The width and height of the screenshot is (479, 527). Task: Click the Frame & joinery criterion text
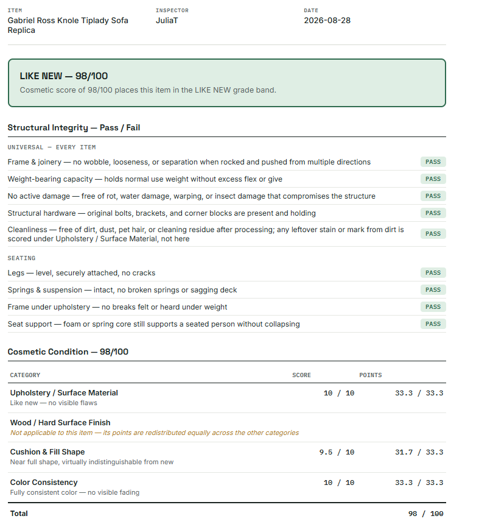(x=189, y=162)
